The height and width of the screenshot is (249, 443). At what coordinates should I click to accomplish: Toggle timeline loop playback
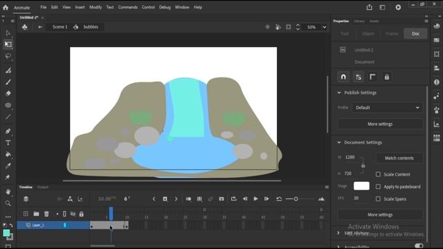point(234,199)
